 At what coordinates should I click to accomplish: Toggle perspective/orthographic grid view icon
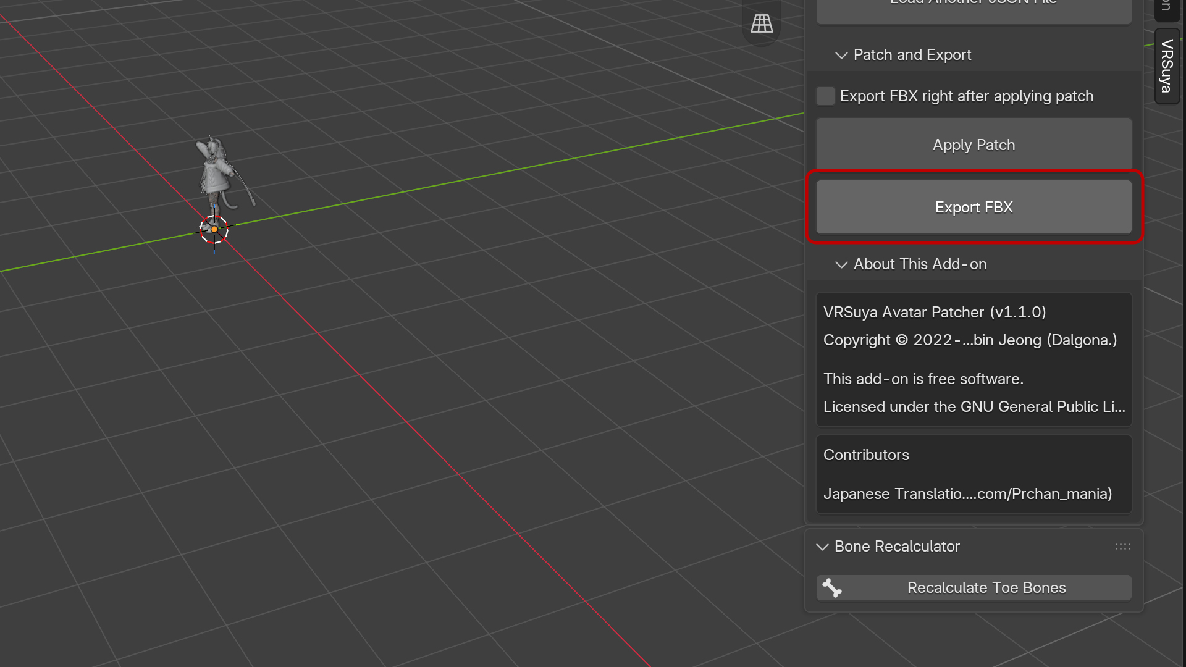(762, 23)
